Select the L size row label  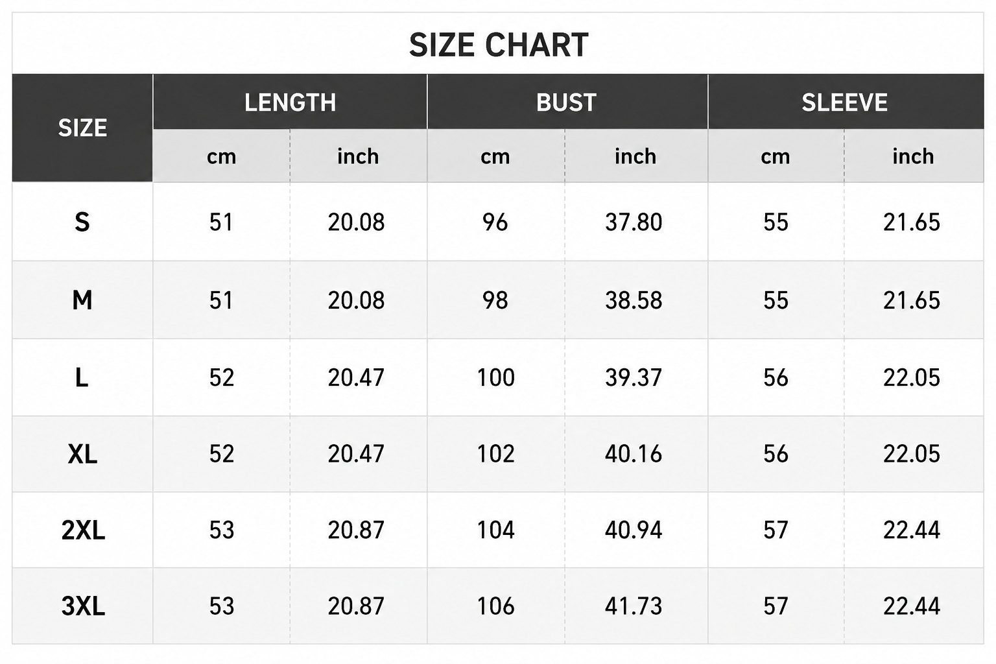[x=82, y=377]
